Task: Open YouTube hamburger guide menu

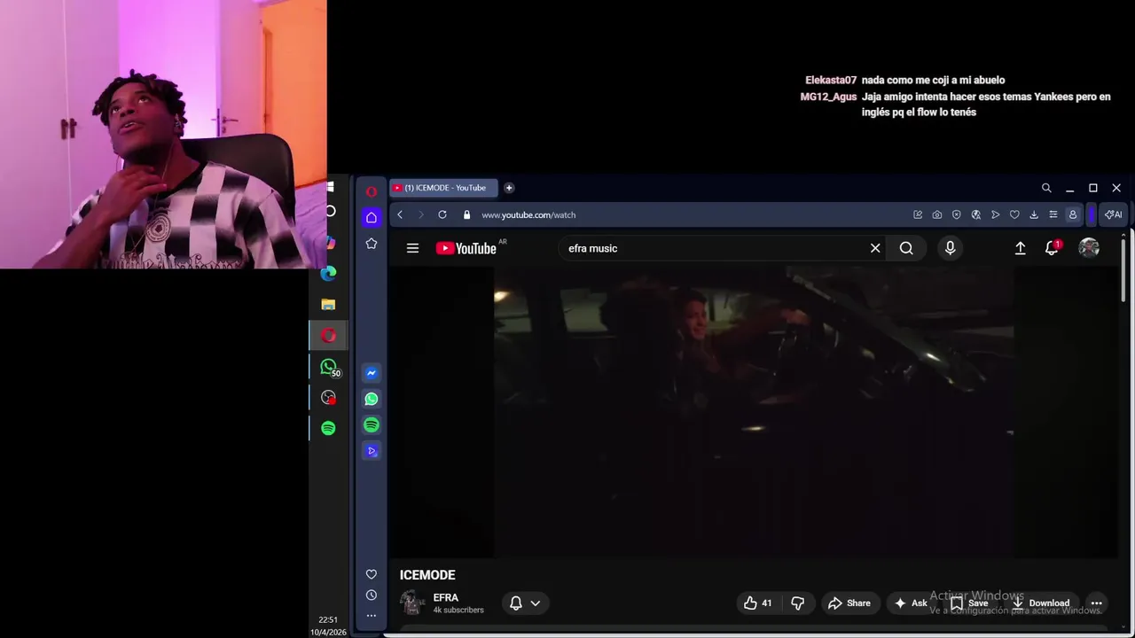Action: click(x=412, y=248)
